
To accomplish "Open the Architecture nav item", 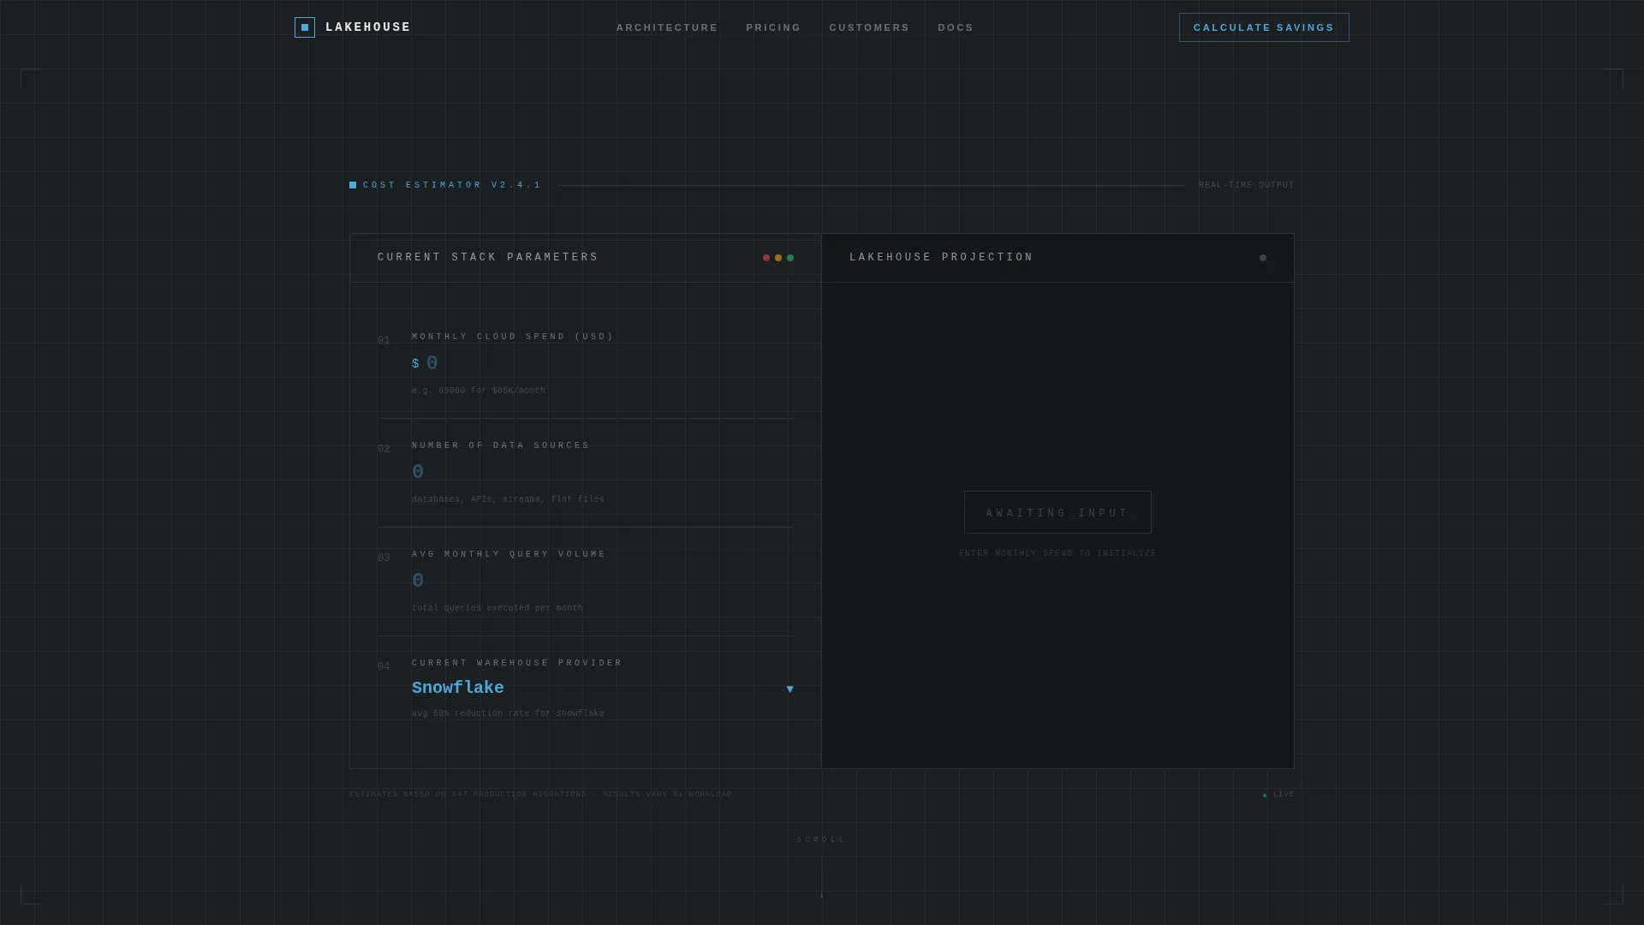I will pos(667,27).
